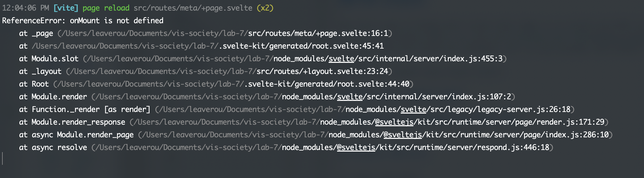Screen dimensions: 644x178
Task: Click the 12:04:06 PM timestamp
Action: click(25, 8)
